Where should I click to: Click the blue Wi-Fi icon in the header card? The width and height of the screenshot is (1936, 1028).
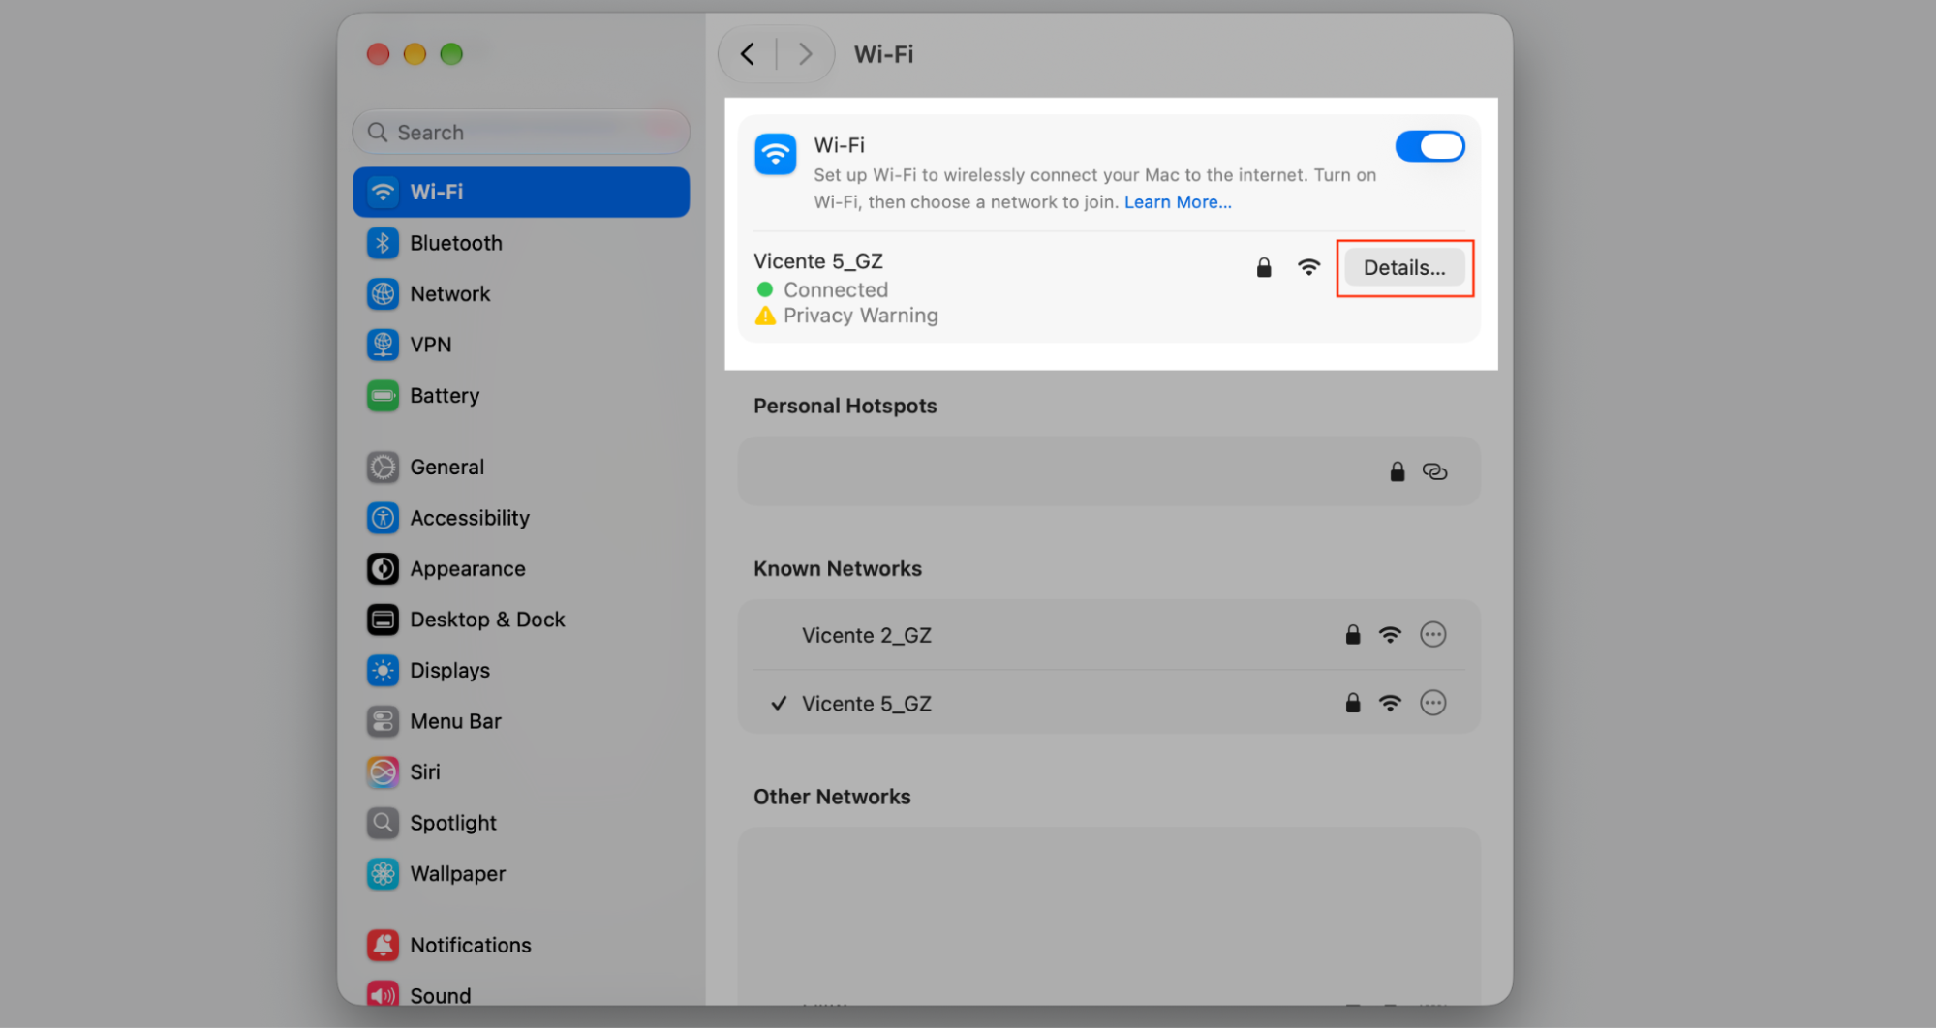(x=776, y=154)
